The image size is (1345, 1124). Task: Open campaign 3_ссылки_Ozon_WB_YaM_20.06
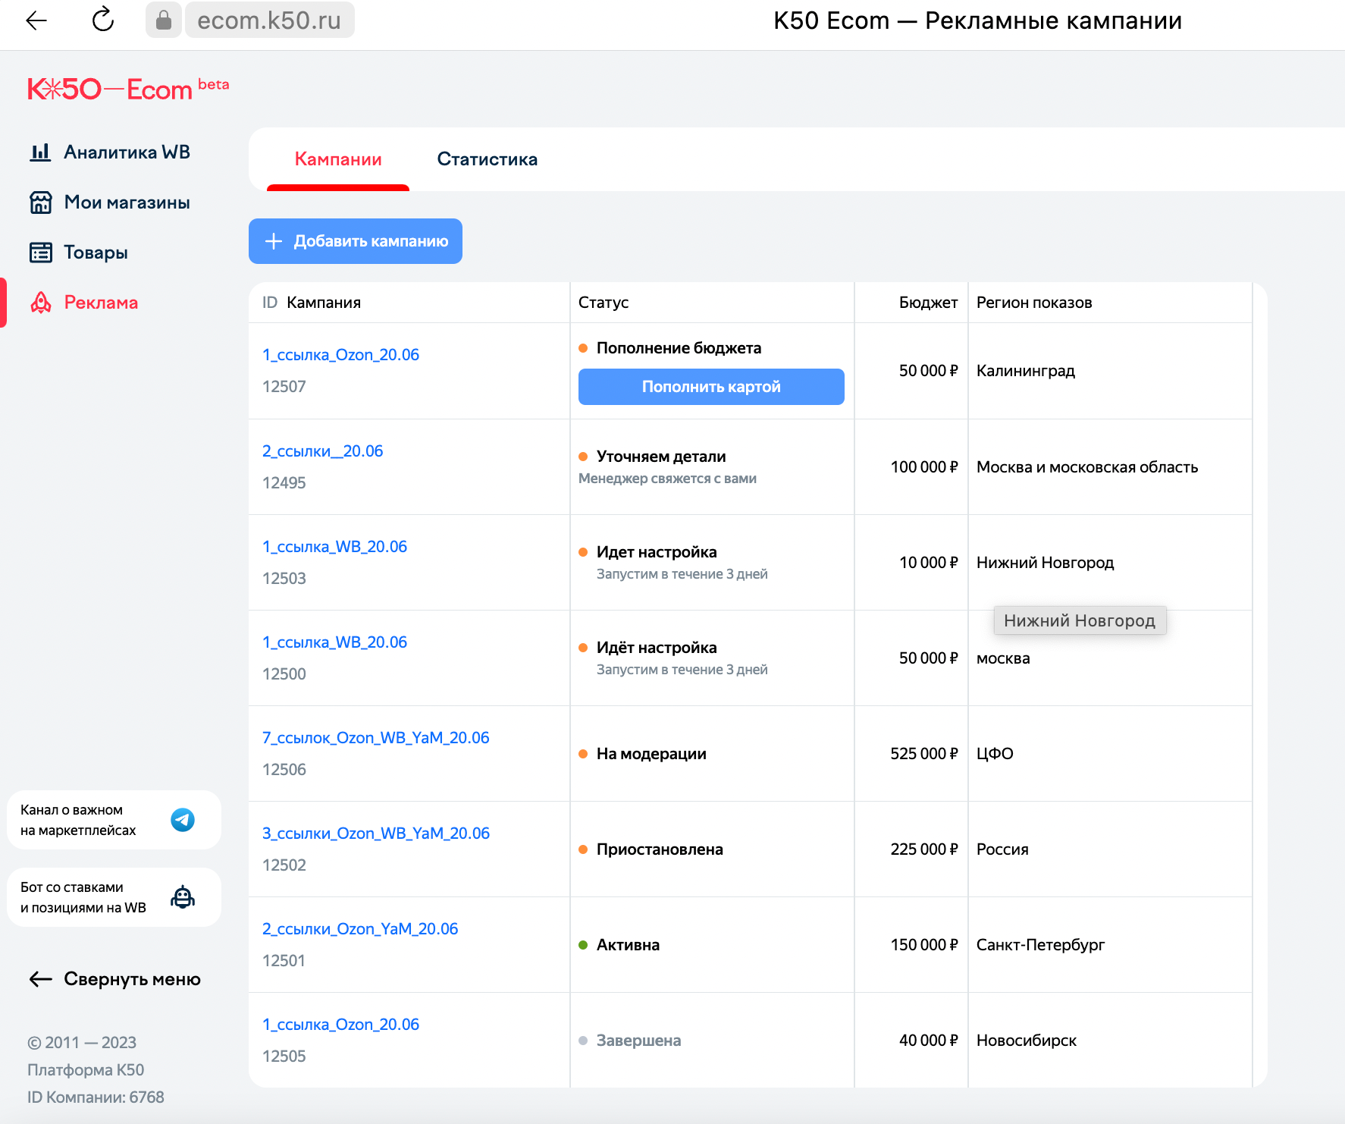click(376, 834)
